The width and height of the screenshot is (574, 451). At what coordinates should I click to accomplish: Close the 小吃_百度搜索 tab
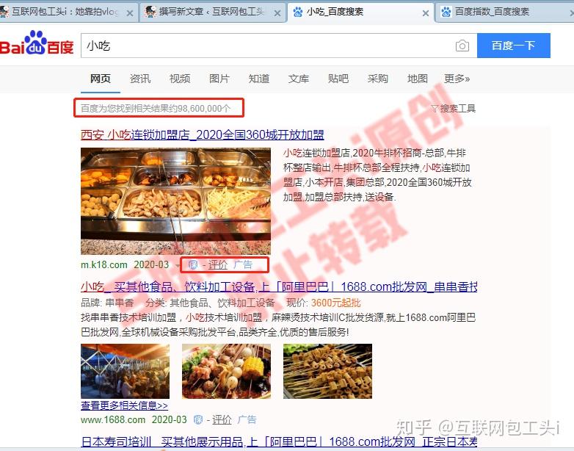pyautogui.click(x=426, y=13)
